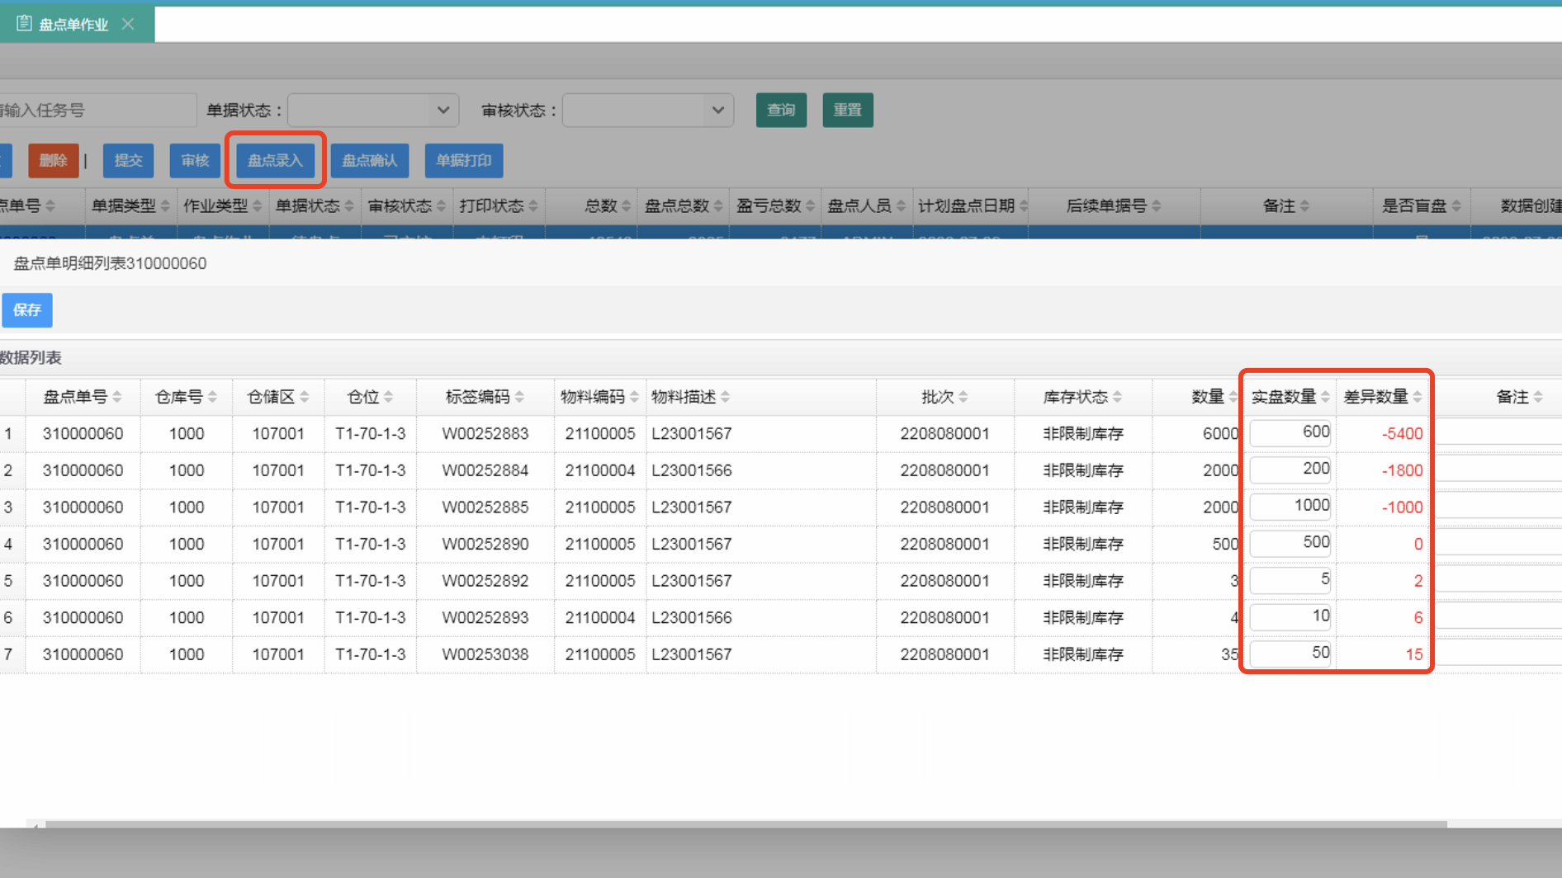Viewport: 1562px width, 878px height.
Task: Sort by 物料编码 column icon
Action: tap(634, 397)
